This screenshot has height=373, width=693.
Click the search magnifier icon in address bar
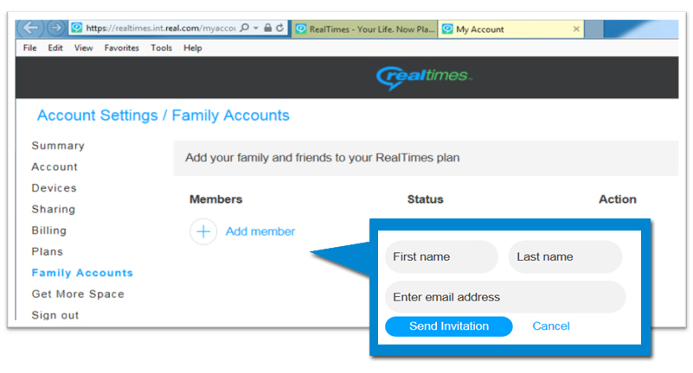[245, 28]
